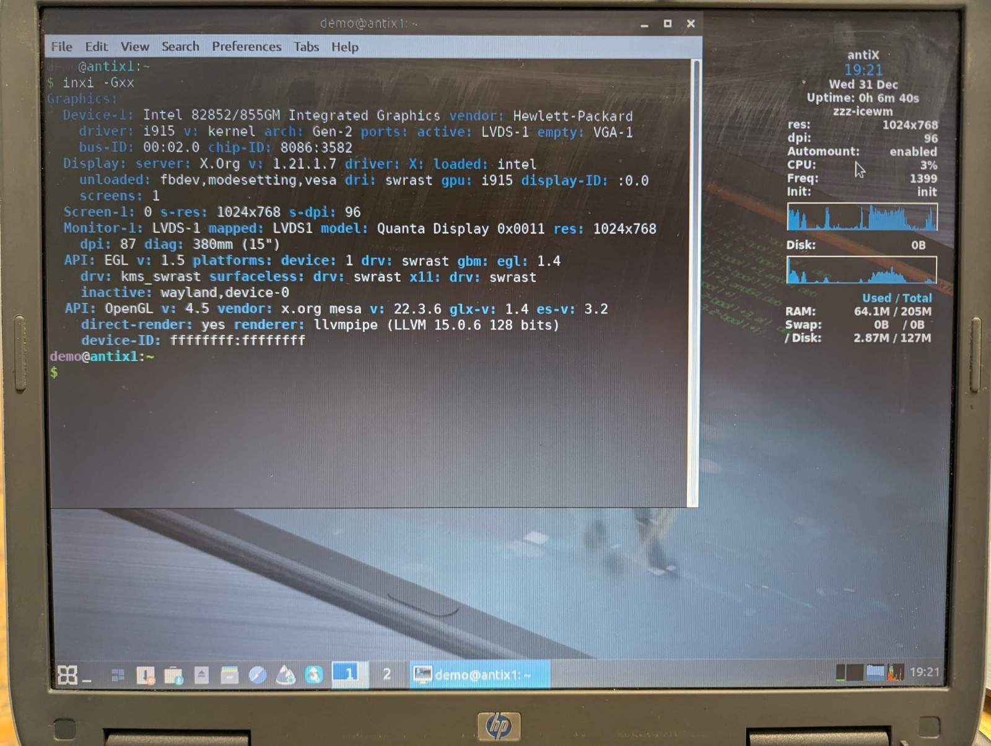Click the swap memory monitor in tray
The image size is (991, 746).
click(840, 672)
